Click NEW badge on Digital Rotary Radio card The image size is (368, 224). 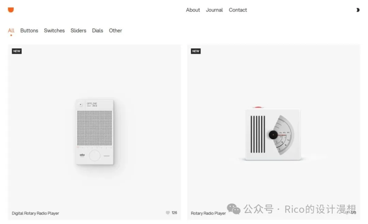pyautogui.click(x=17, y=51)
